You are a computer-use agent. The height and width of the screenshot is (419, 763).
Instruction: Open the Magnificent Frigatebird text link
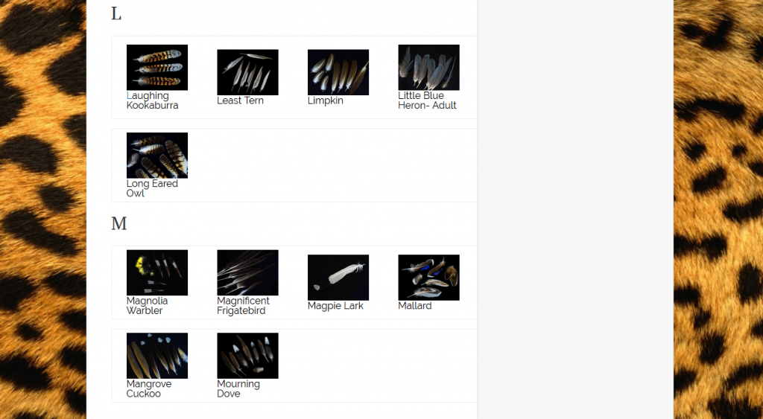[x=244, y=306]
